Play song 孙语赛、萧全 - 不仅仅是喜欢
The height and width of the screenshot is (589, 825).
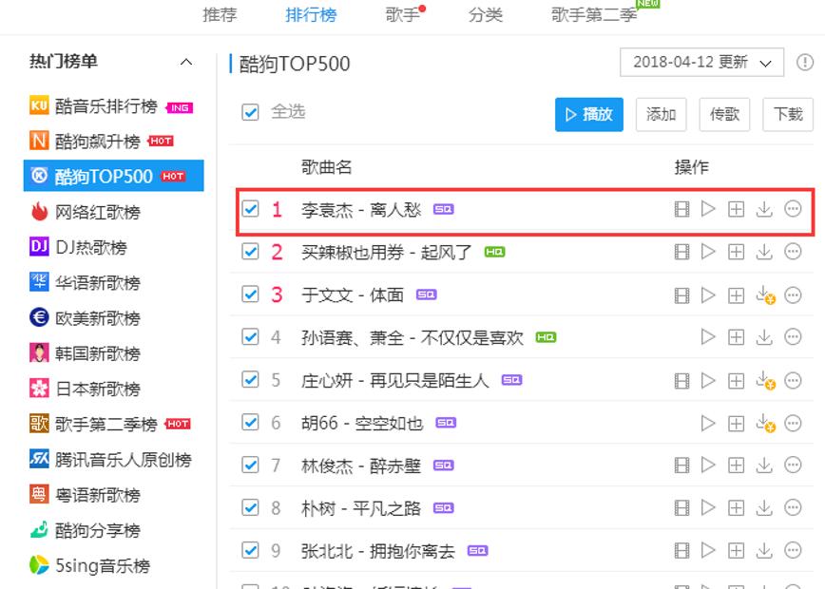click(708, 337)
